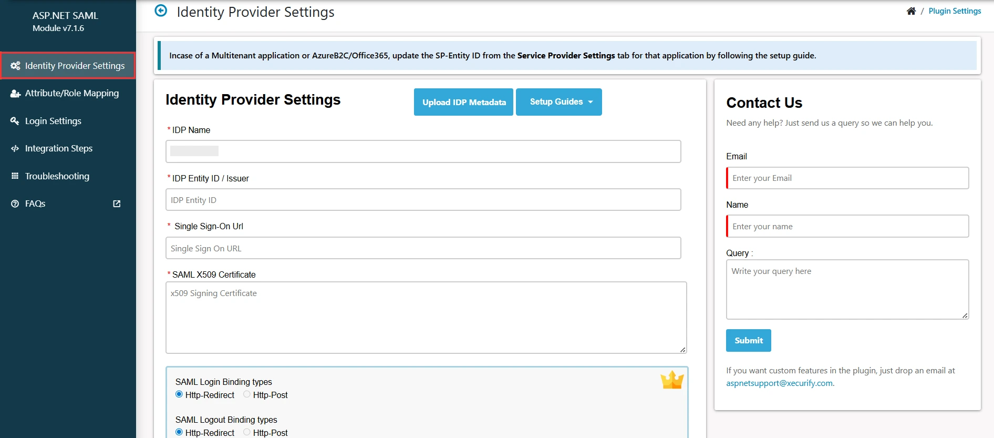
Task: Open FAQs external link icon
Action: [117, 203]
